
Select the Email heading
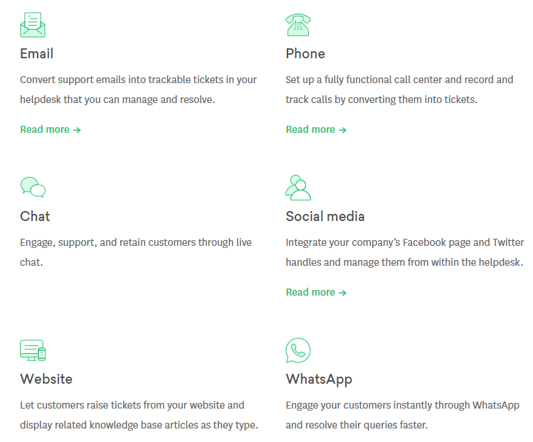[37, 53]
